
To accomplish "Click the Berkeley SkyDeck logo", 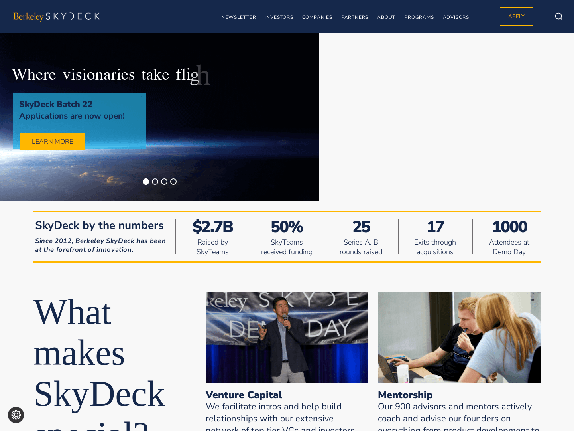I will [x=57, y=16].
